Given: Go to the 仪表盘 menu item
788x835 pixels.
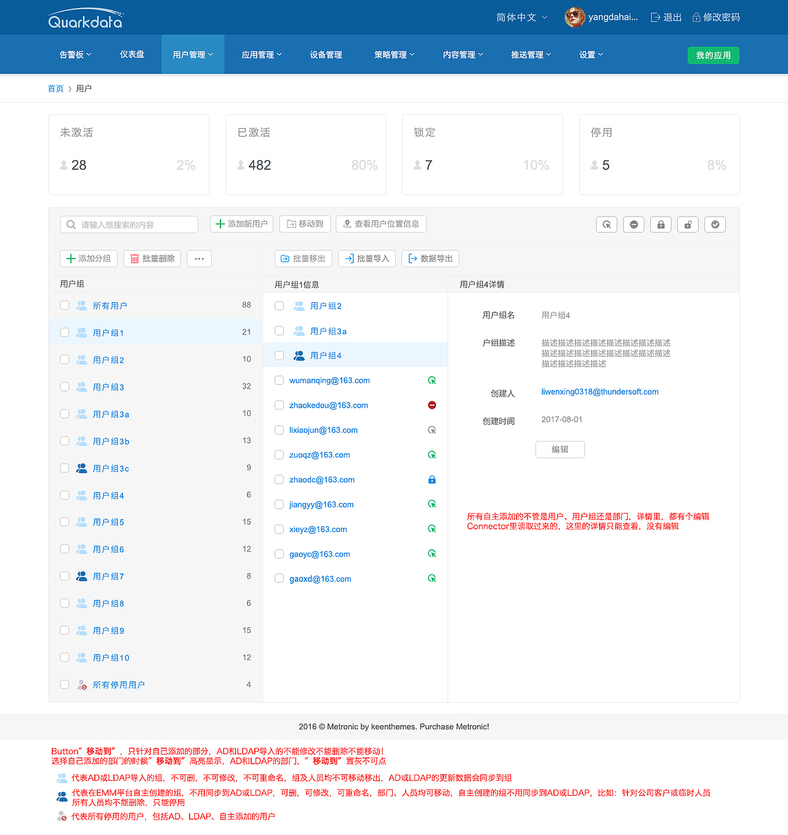Looking at the screenshot, I should pyautogui.click(x=132, y=54).
